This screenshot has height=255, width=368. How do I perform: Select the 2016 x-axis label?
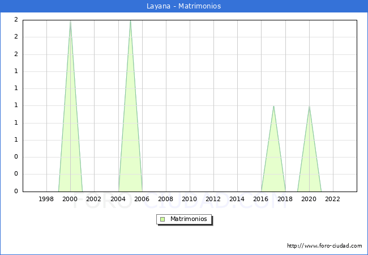tap(261, 199)
